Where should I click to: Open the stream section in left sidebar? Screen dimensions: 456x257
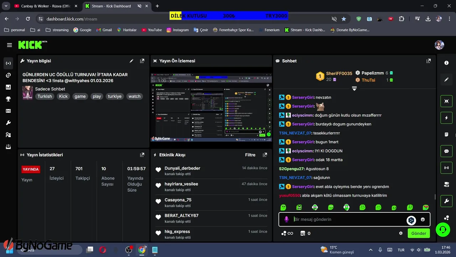[x=9, y=63]
